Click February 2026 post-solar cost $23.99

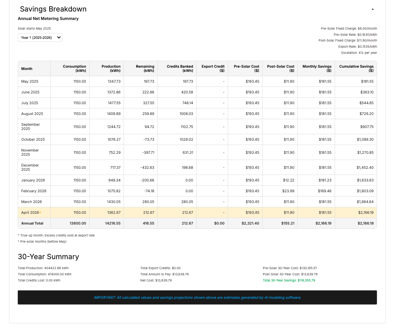(x=289, y=191)
